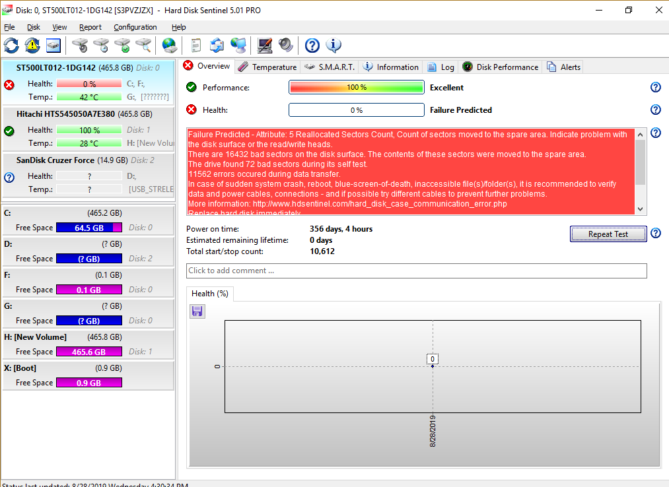Viewport: 669px width, 487px height.
Task: Click the '356 days, 4 hours' power-on value
Action: pyautogui.click(x=341, y=229)
